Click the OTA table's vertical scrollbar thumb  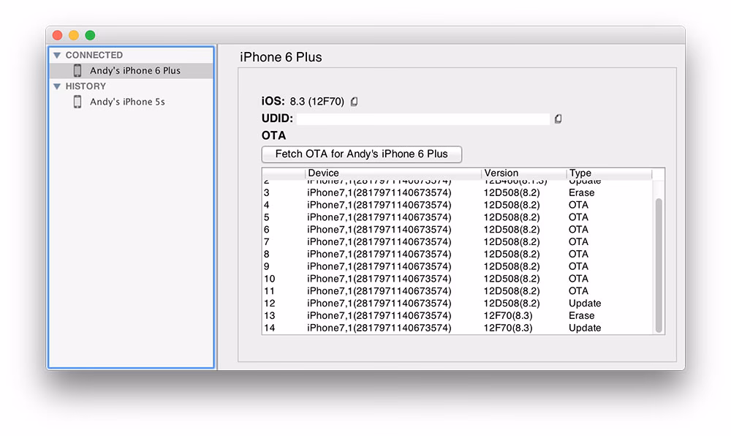(659, 263)
